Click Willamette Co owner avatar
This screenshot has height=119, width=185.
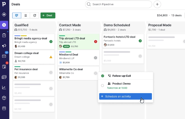tap(60, 77)
